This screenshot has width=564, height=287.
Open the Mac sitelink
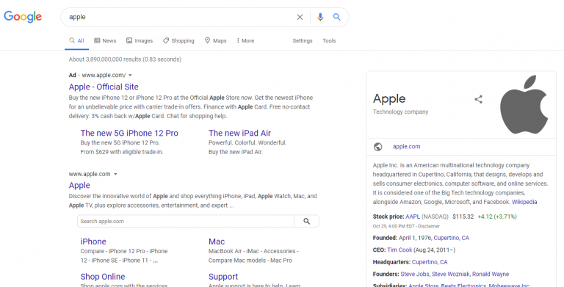pyautogui.click(x=217, y=241)
